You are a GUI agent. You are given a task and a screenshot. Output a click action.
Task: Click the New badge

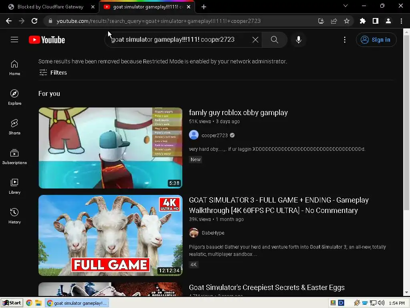(195, 160)
